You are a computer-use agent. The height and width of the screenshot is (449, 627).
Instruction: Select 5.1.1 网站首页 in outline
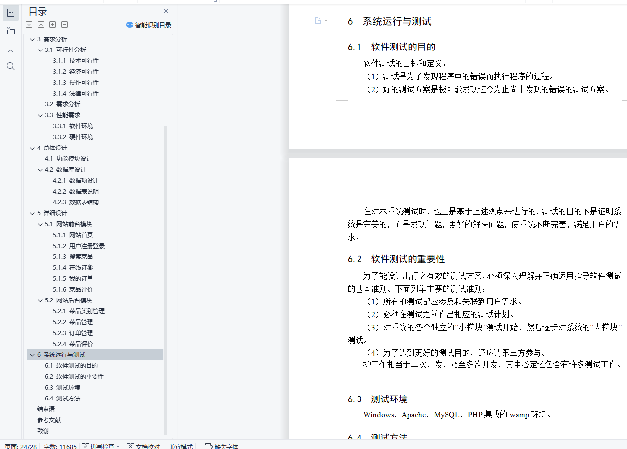click(x=73, y=235)
